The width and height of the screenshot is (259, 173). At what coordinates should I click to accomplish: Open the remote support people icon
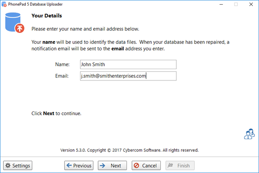(x=250, y=134)
